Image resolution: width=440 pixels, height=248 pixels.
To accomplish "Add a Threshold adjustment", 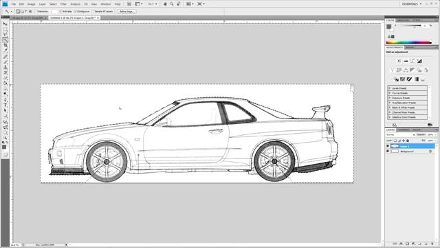I will (409, 79).
